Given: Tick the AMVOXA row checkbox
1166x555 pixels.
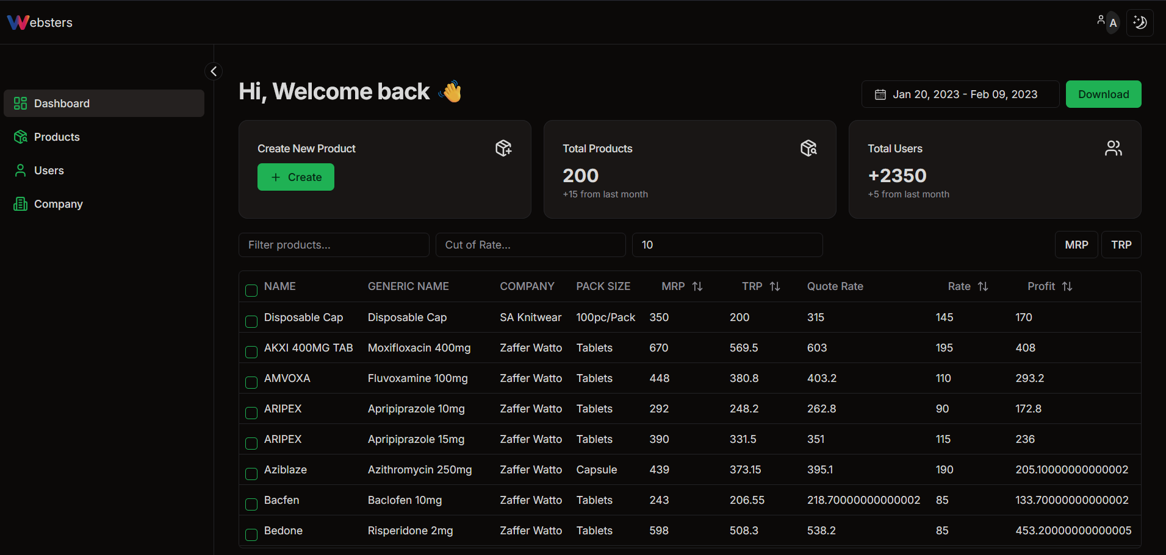Looking at the screenshot, I should coord(251,382).
